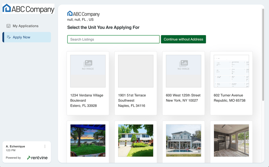Open My Applications in the sidebar
The height and width of the screenshot is (167, 269).
[25, 26]
